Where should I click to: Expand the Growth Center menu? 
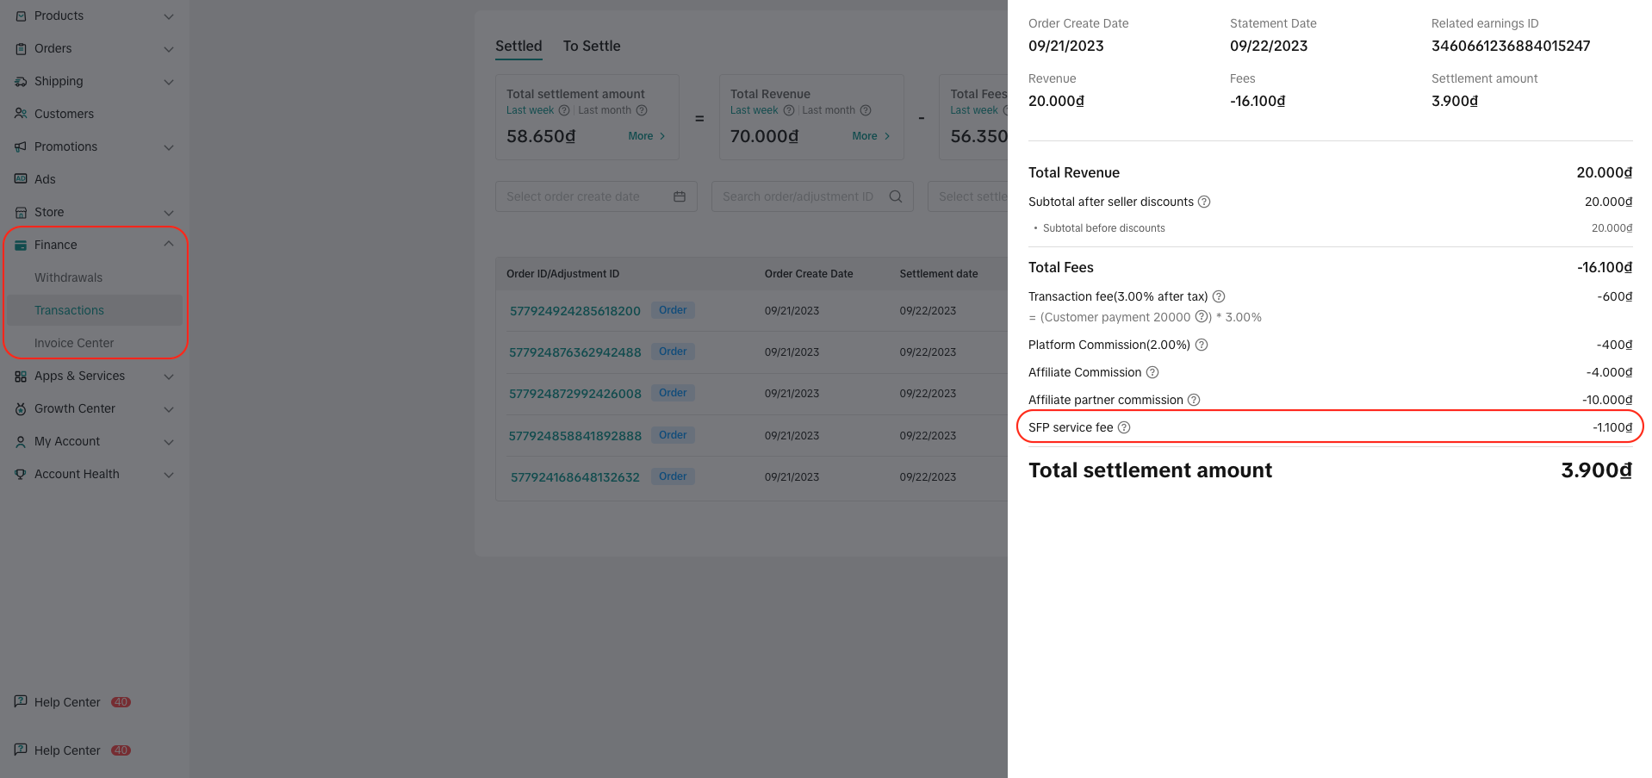tap(169, 409)
